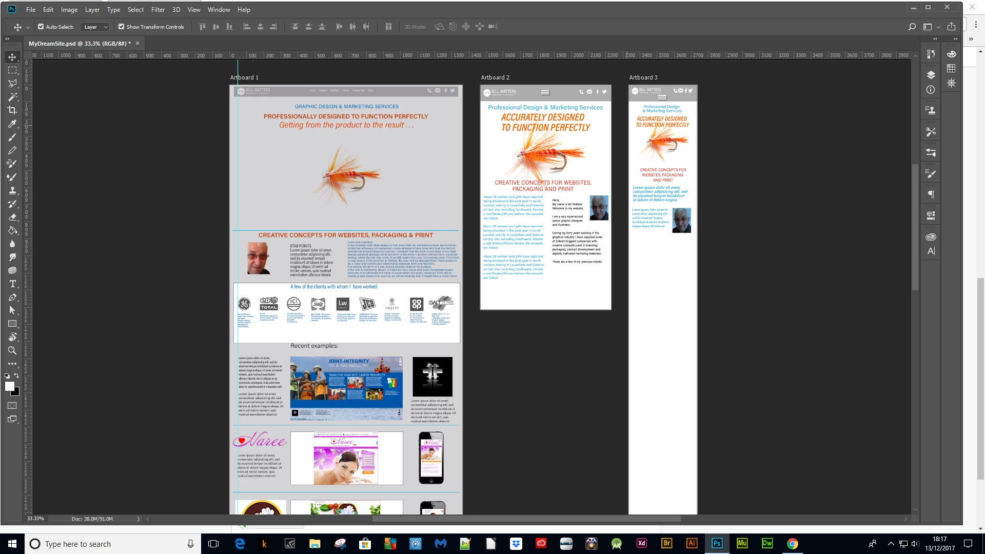Select the Eraser tool
Viewport: 985px width, 554px height.
pyautogui.click(x=12, y=217)
